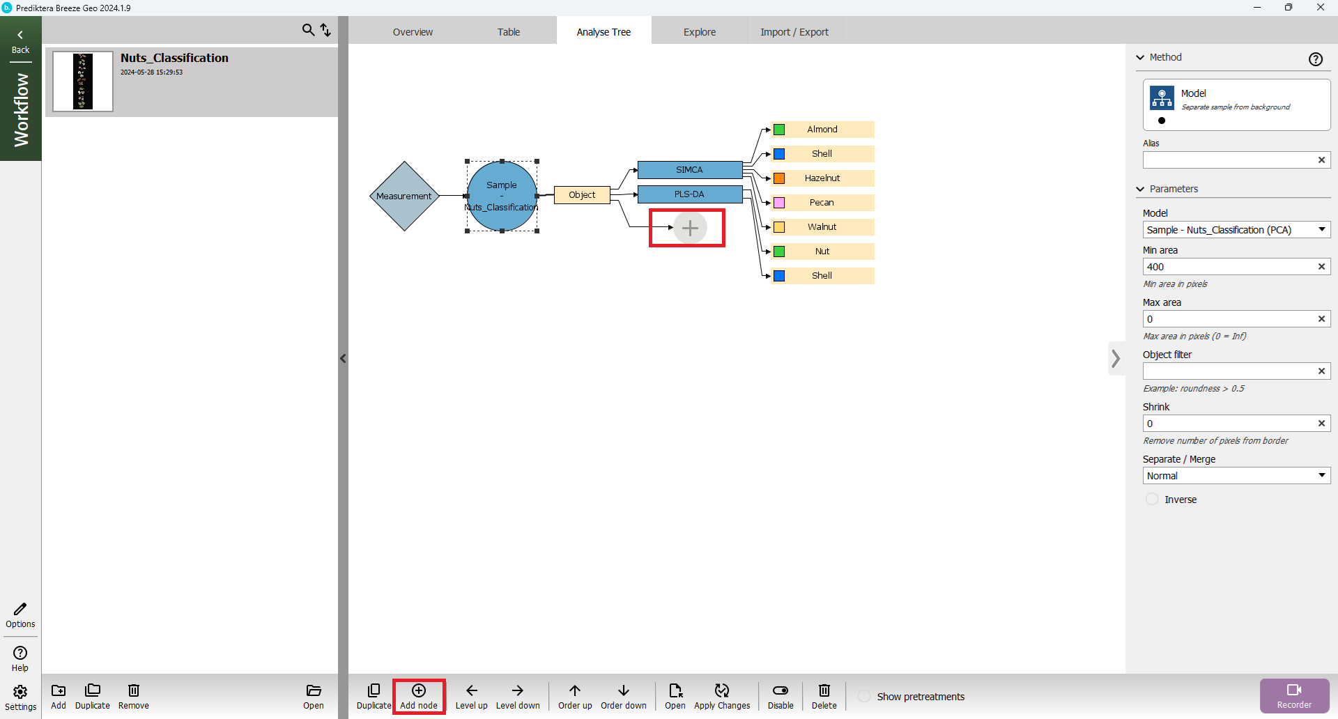Click the Level up arrow icon
Viewport: 1338px width, 719px height.
(x=472, y=690)
